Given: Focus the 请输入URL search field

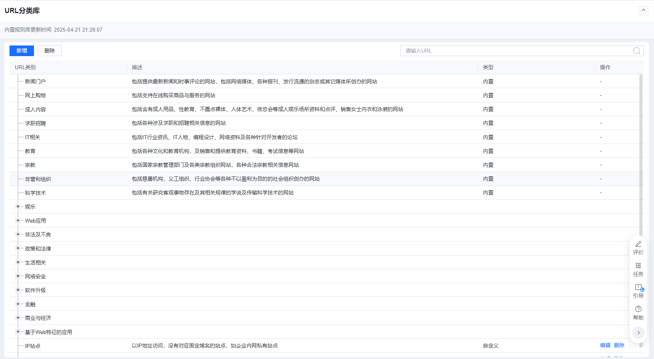Looking at the screenshot, I should pos(514,51).
